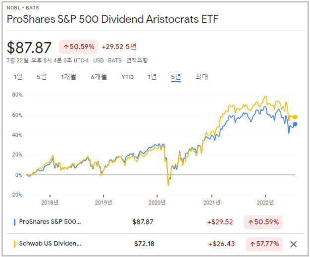Click the yellow color bar for Schwab
Image resolution: width=310 pixels, height=257 pixels.
tap(14, 244)
